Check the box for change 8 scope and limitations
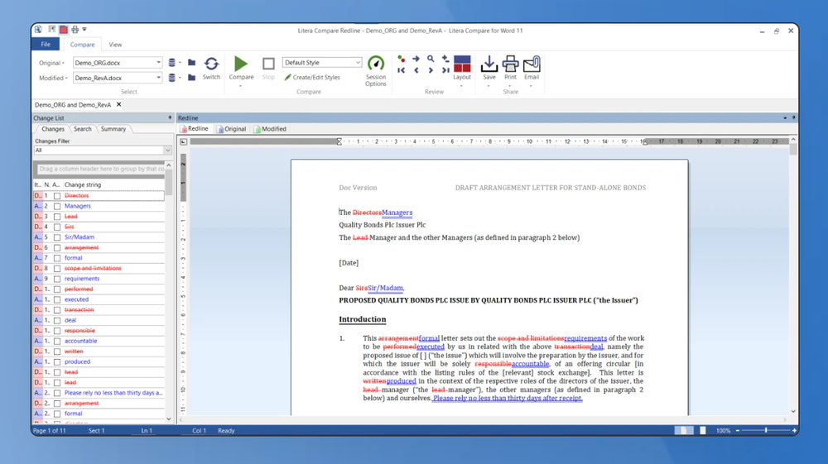The image size is (828, 464). coord(57,268)
